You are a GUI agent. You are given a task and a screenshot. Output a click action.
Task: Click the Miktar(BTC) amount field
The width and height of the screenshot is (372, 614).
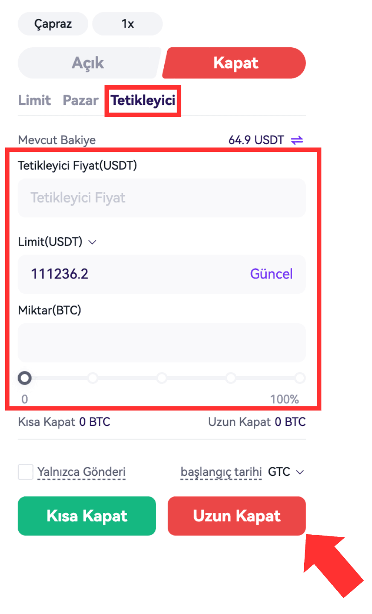162,343
